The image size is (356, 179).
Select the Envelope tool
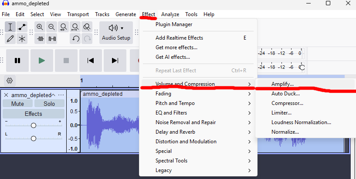pos(22,27)
